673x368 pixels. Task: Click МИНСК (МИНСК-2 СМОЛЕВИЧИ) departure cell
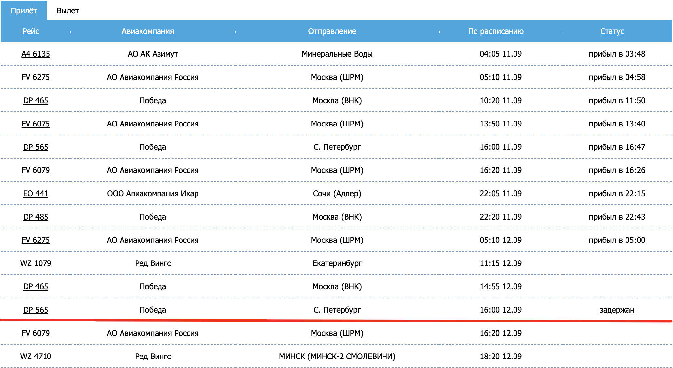pyautogui.click(x=337, y=357)
